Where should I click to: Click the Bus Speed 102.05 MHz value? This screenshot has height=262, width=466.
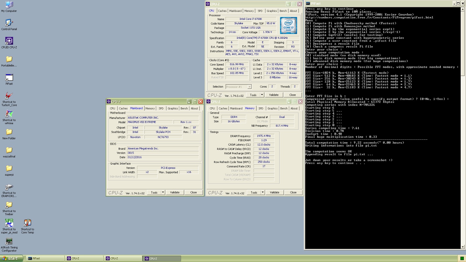(x=237, y=73)
